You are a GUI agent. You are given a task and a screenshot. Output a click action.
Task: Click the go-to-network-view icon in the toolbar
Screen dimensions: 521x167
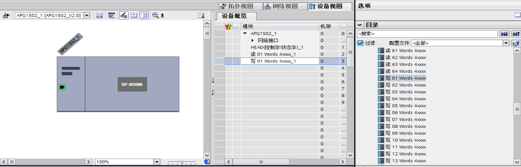6,15
